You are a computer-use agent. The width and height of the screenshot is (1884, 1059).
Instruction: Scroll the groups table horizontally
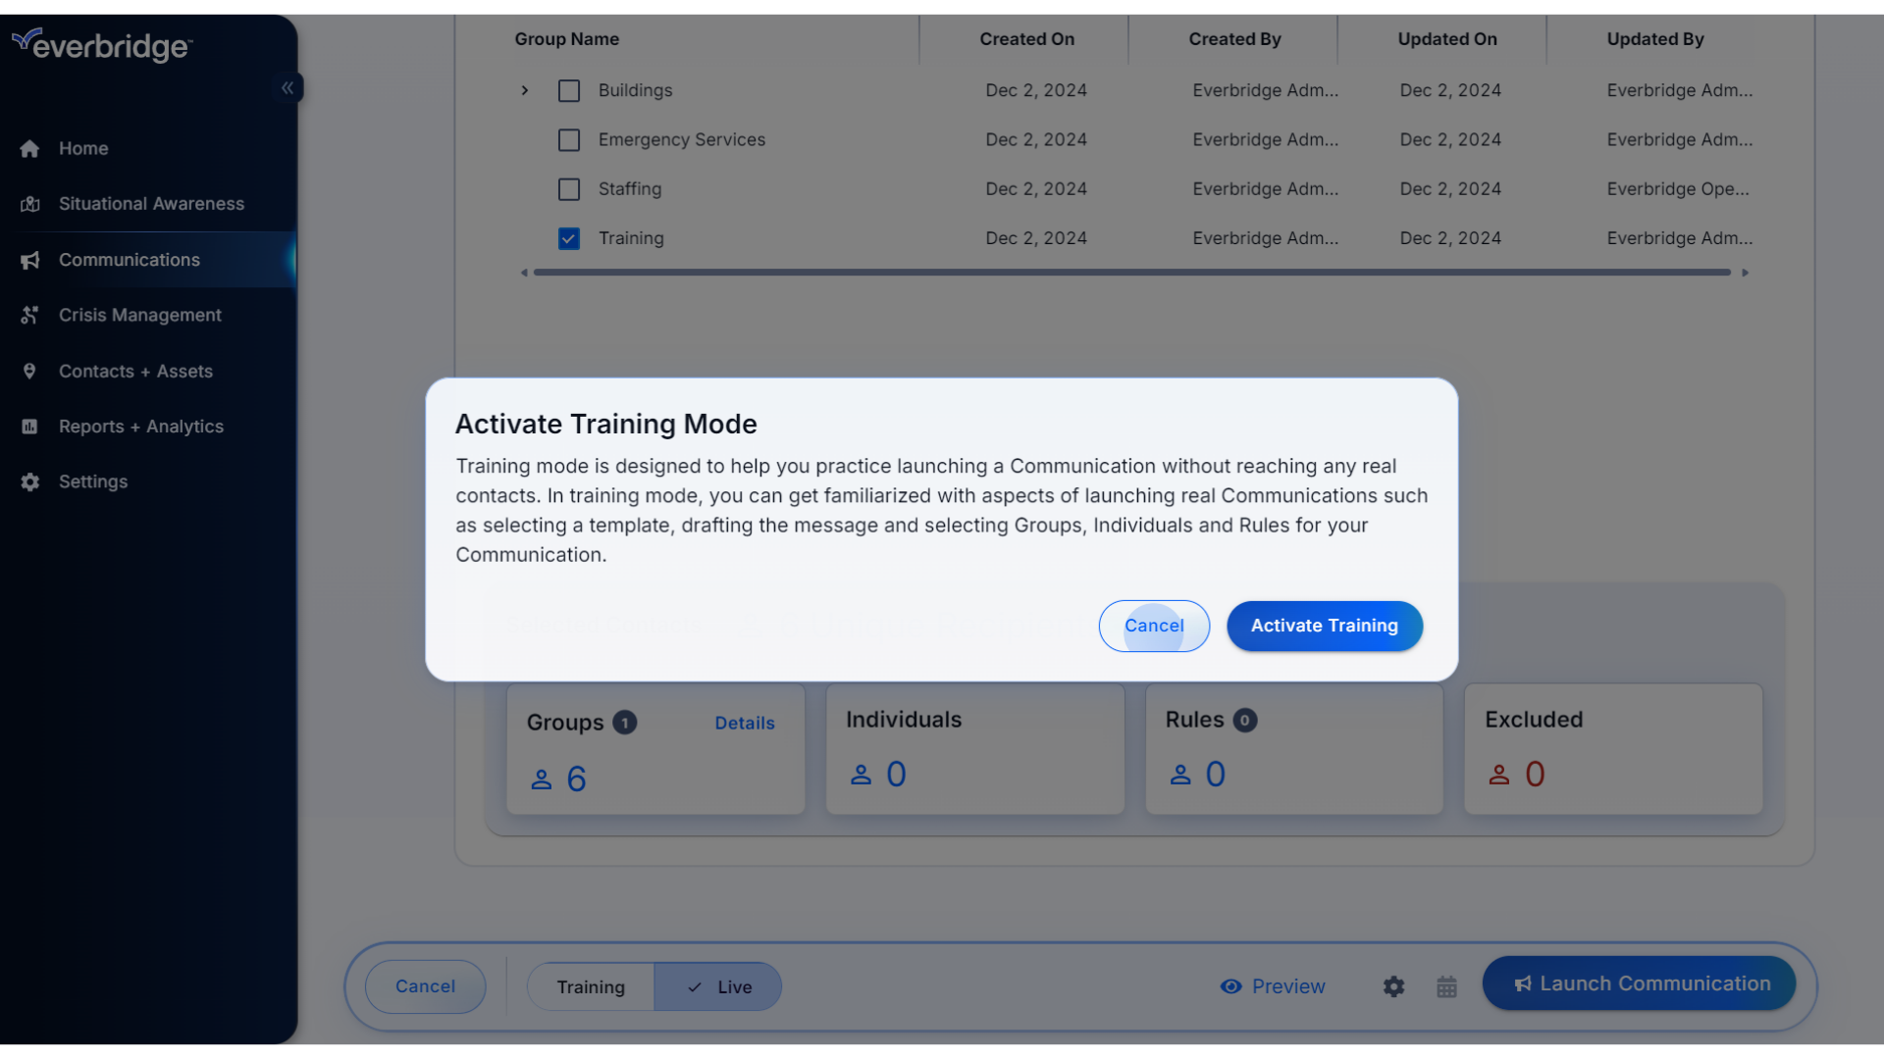click(1133, 273)
